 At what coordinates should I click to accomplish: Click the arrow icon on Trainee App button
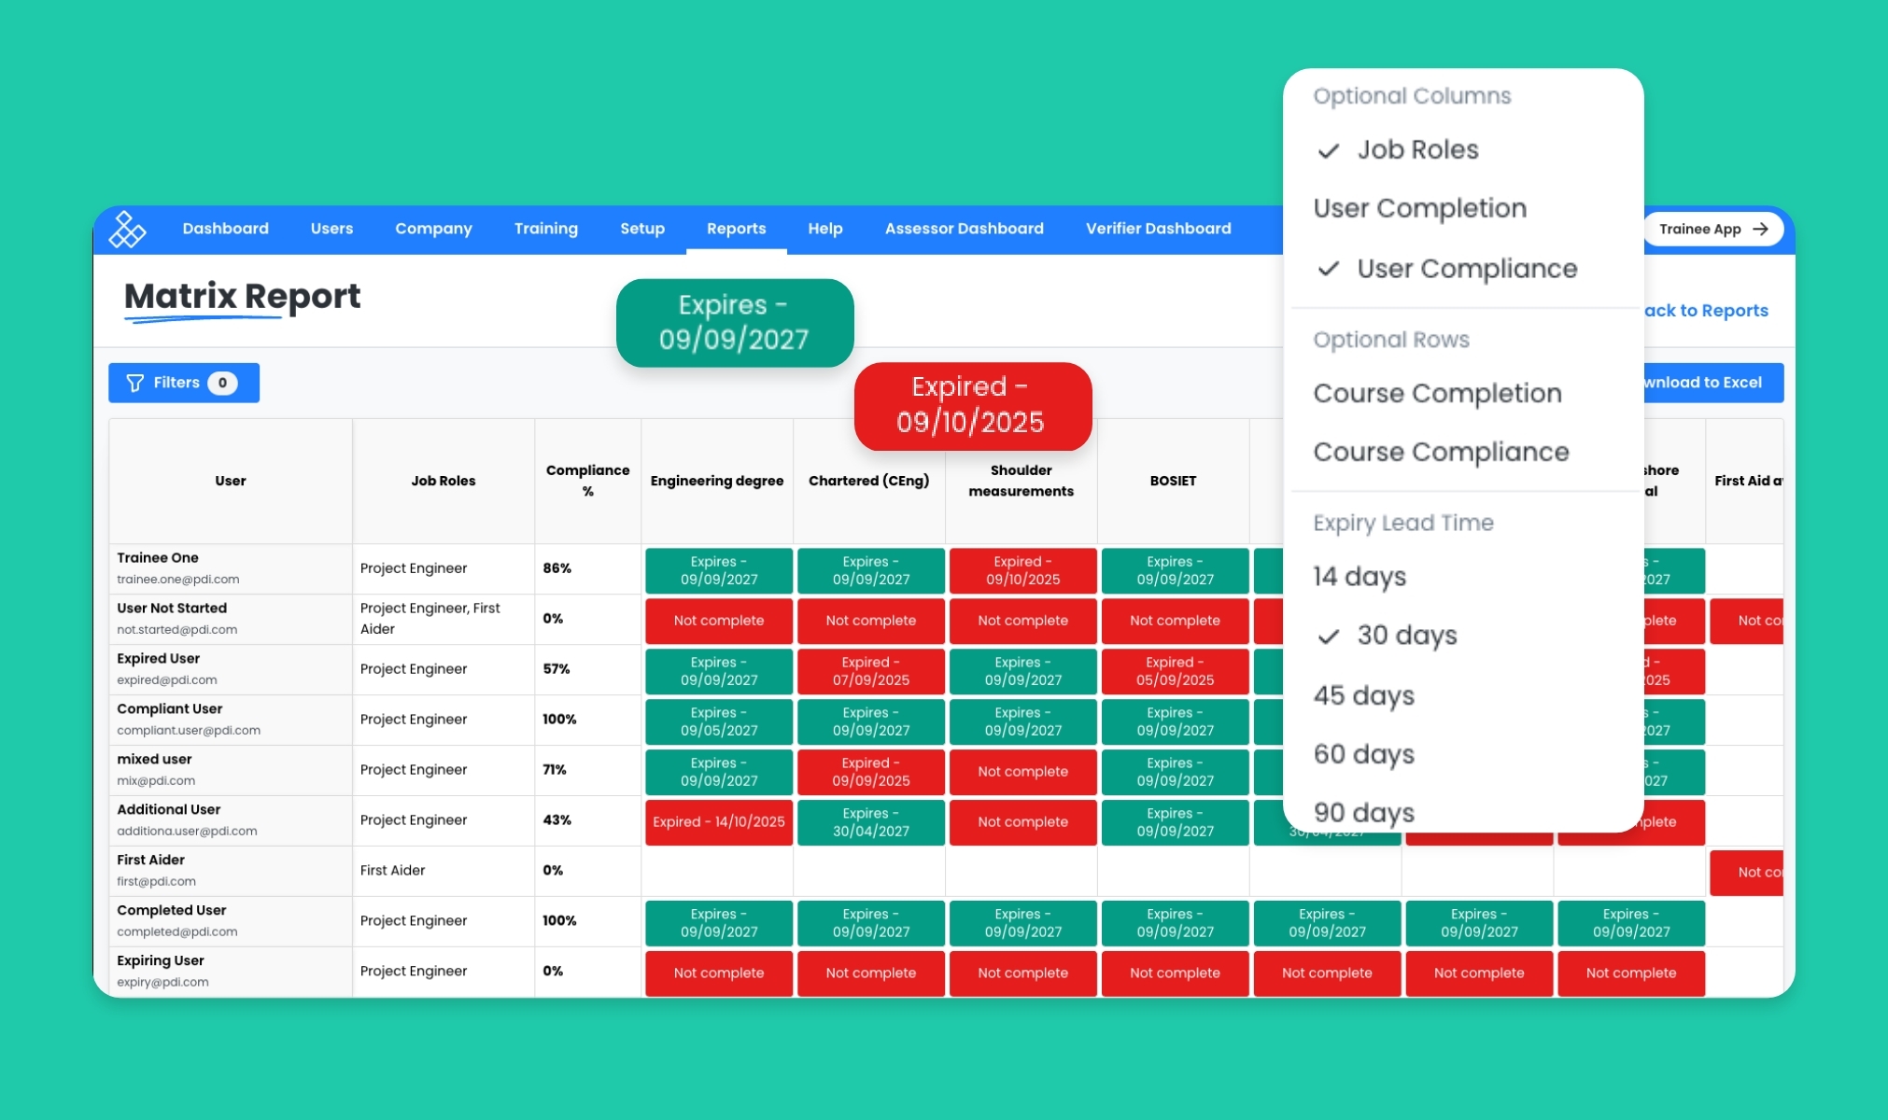point(1761,229)
